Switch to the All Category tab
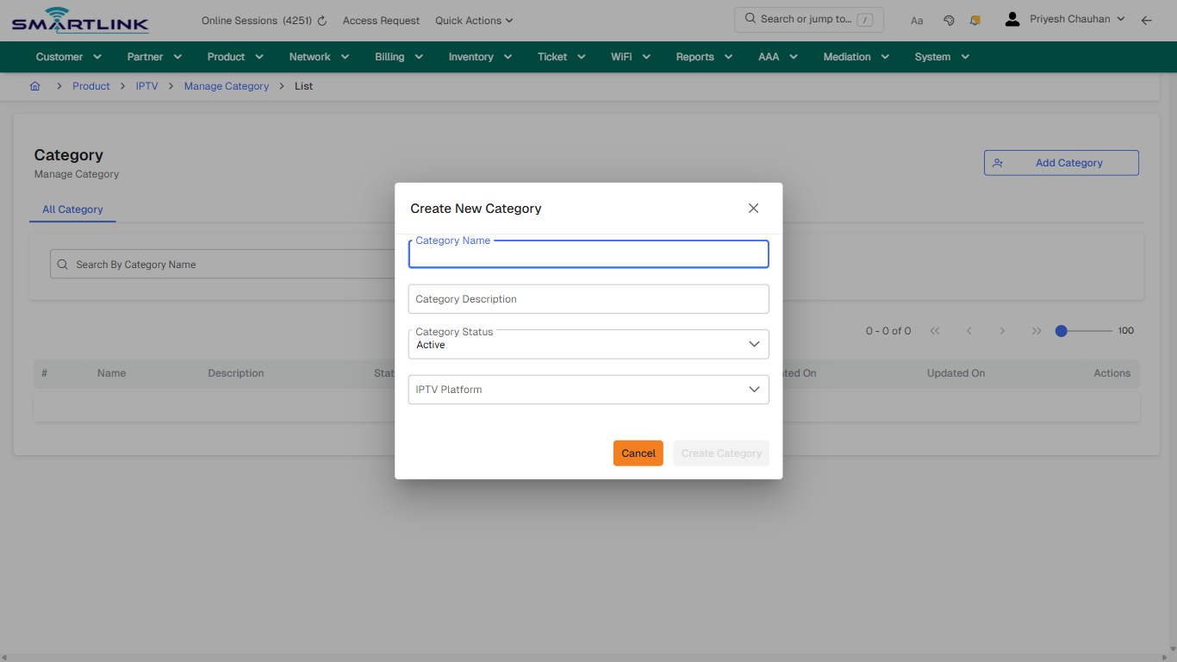Image resolution: width=1177 pixels, height=662 pixels. point(72,209)
